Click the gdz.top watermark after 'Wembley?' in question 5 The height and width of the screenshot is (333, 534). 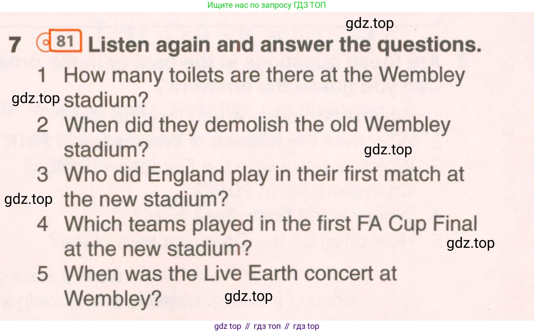click(249, 296)
